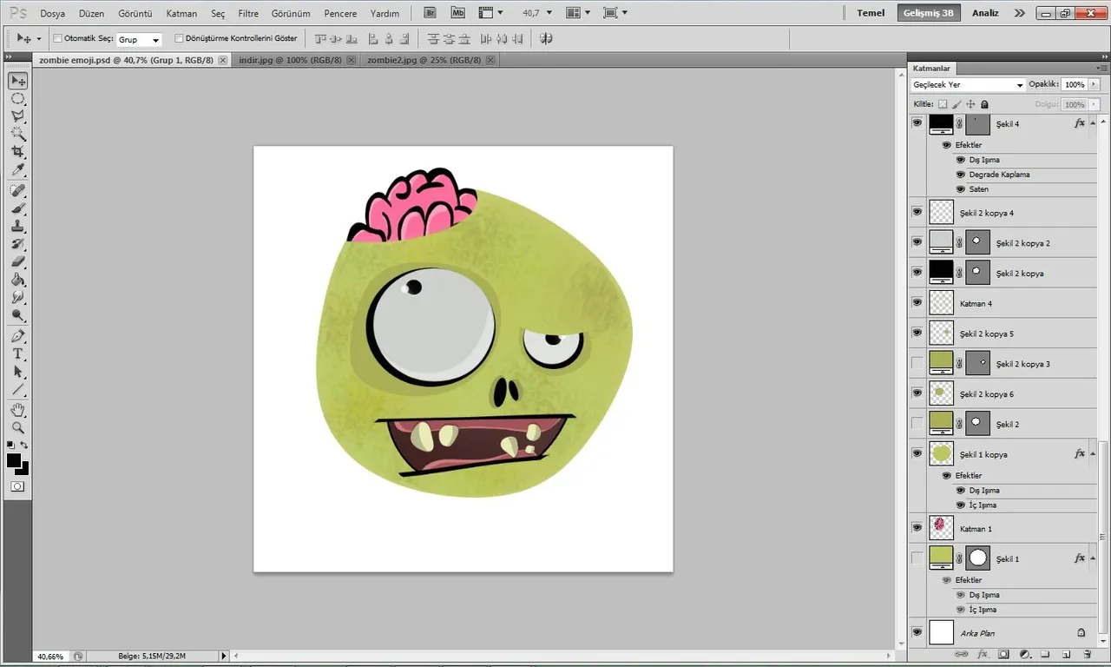Open Mini Bridge with the Mb icon
The height and width of the screenshot is (667, 1111).
click(x=457, y=13)
